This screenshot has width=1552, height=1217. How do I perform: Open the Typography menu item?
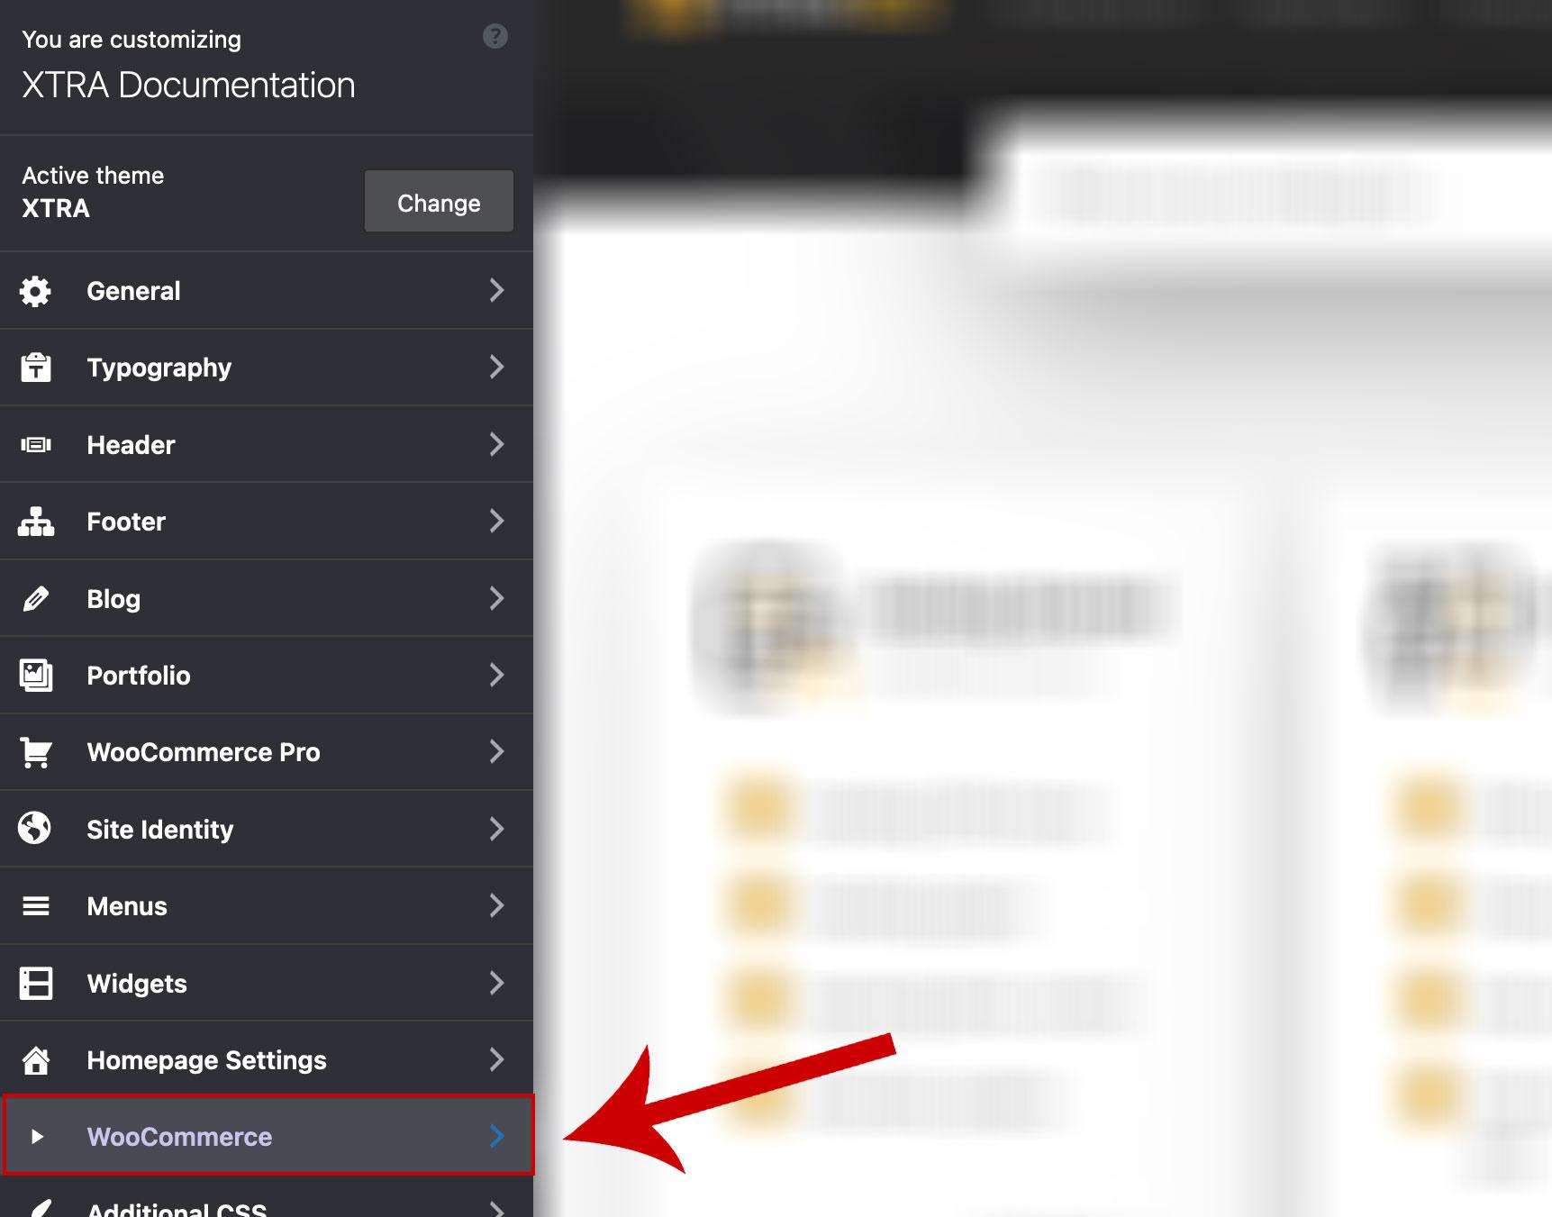pos(159,368)
